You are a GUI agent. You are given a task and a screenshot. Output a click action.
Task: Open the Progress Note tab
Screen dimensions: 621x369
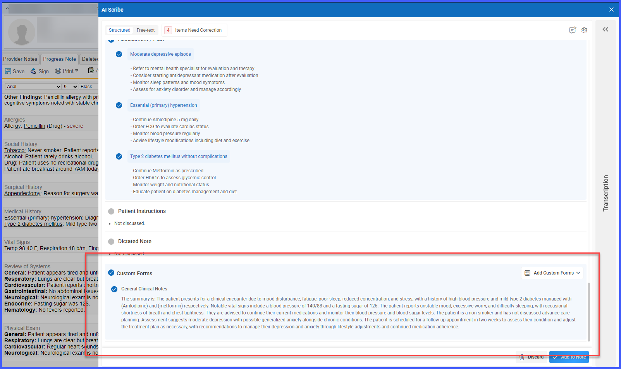click(60, 59)
